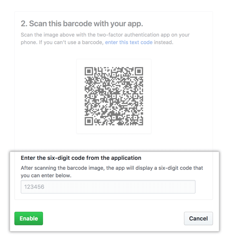Select the "2. Scan this barcode with your app." heading
225x238 pixels.
(x=82, y=23)
